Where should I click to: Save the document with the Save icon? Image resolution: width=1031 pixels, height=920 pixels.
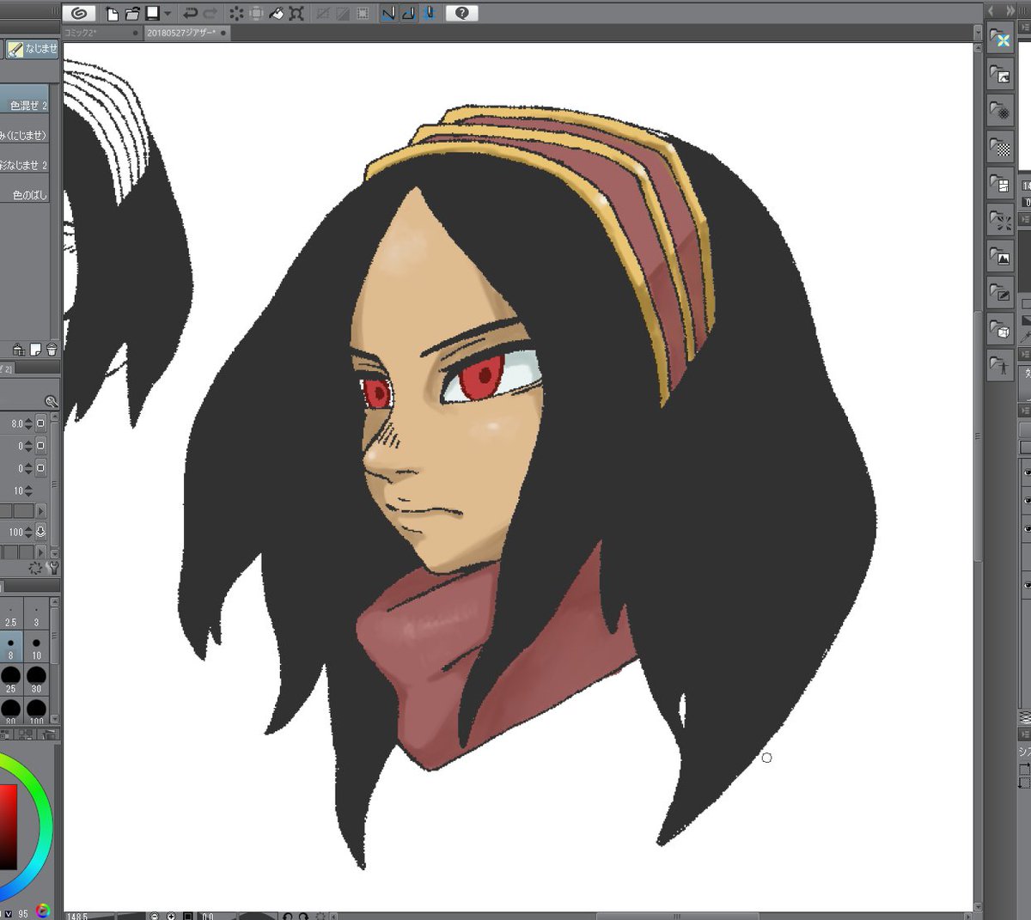pyautogui.click(x=152, y=13)
